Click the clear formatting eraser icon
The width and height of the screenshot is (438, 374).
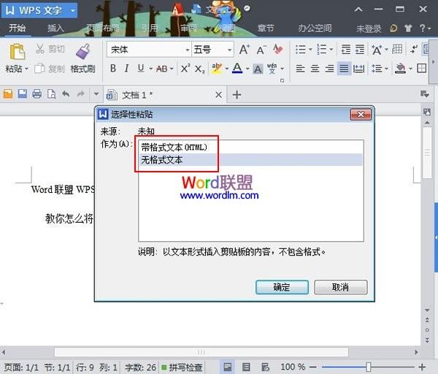pos(278,50)
